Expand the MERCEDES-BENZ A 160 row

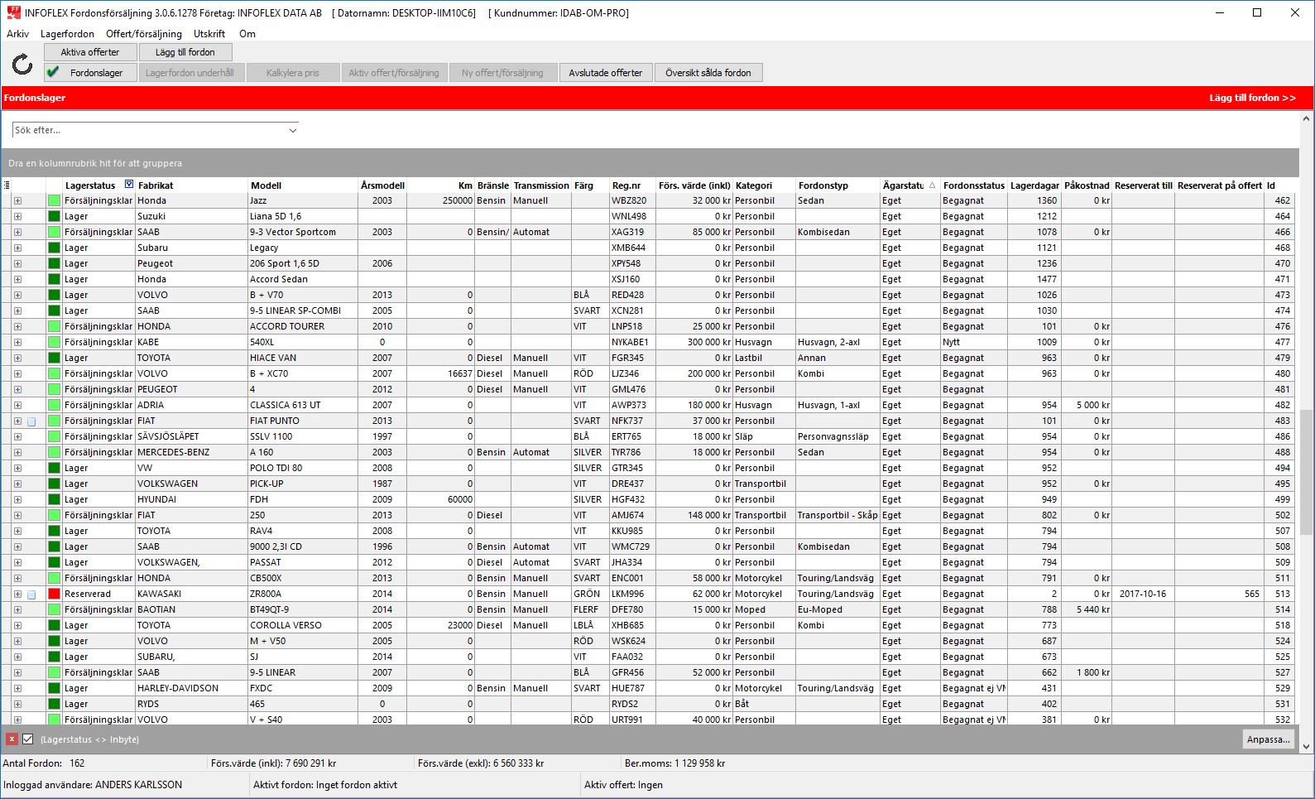click(x=17, y=453)
